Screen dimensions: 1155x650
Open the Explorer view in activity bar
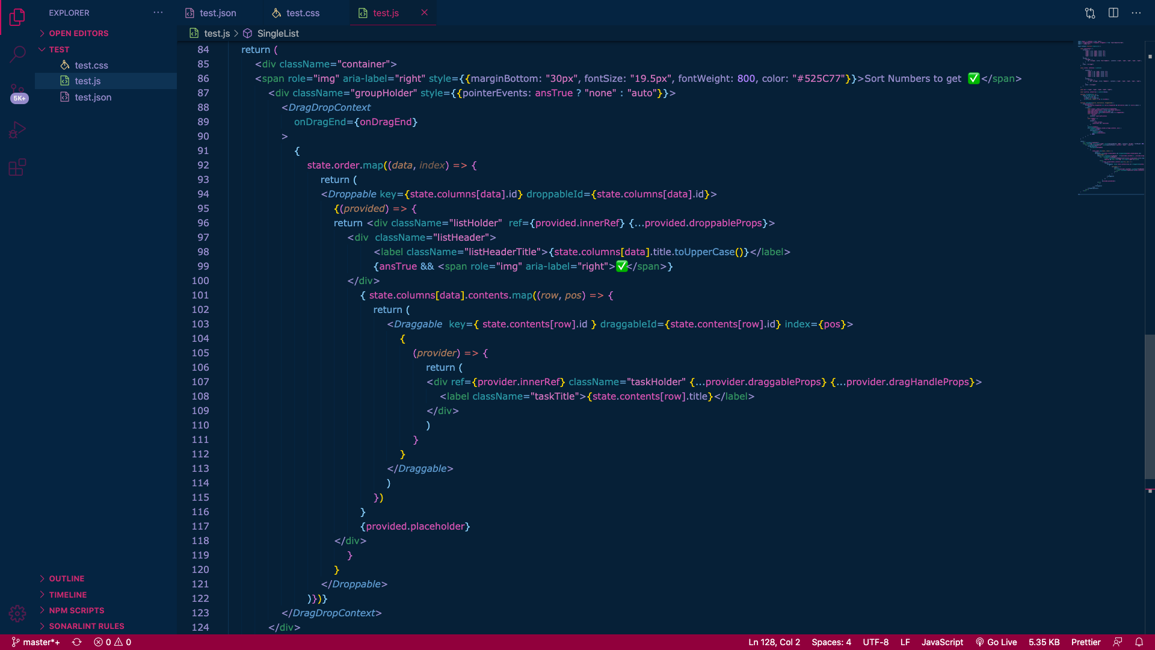point(17,17)
